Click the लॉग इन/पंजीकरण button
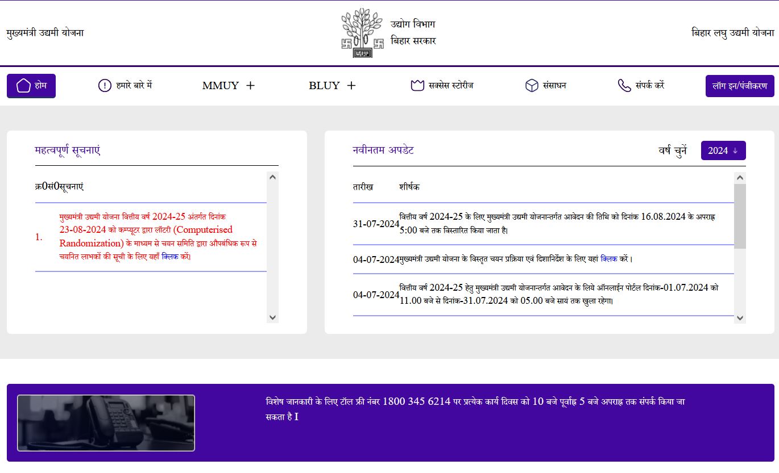The height and width of the screenshot is (473, 779). click(x=739, y=86)
